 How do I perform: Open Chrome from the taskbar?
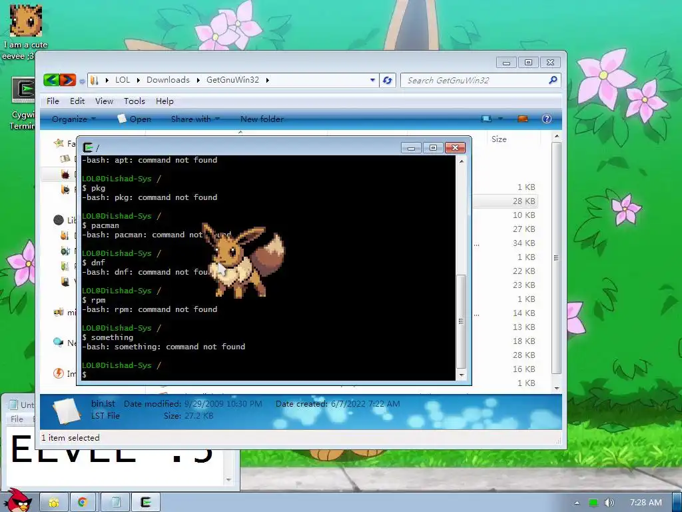click(x=83, y=503)
